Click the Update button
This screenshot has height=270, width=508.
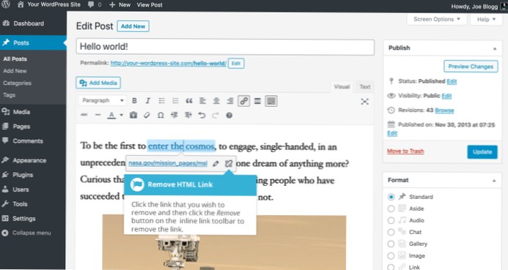[x=482, y=152]
